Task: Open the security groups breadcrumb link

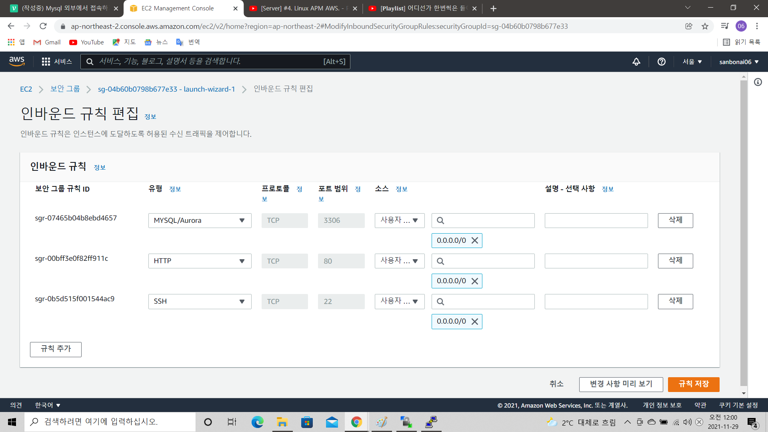Action: tap(65, 89)
